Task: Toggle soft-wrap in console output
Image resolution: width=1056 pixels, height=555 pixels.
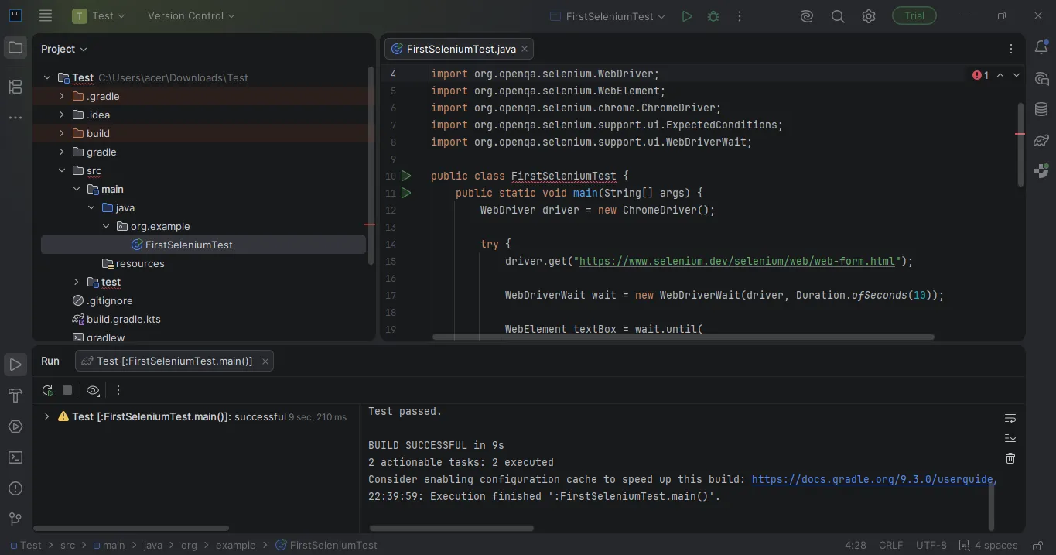Action: (x=1010, y=418)
